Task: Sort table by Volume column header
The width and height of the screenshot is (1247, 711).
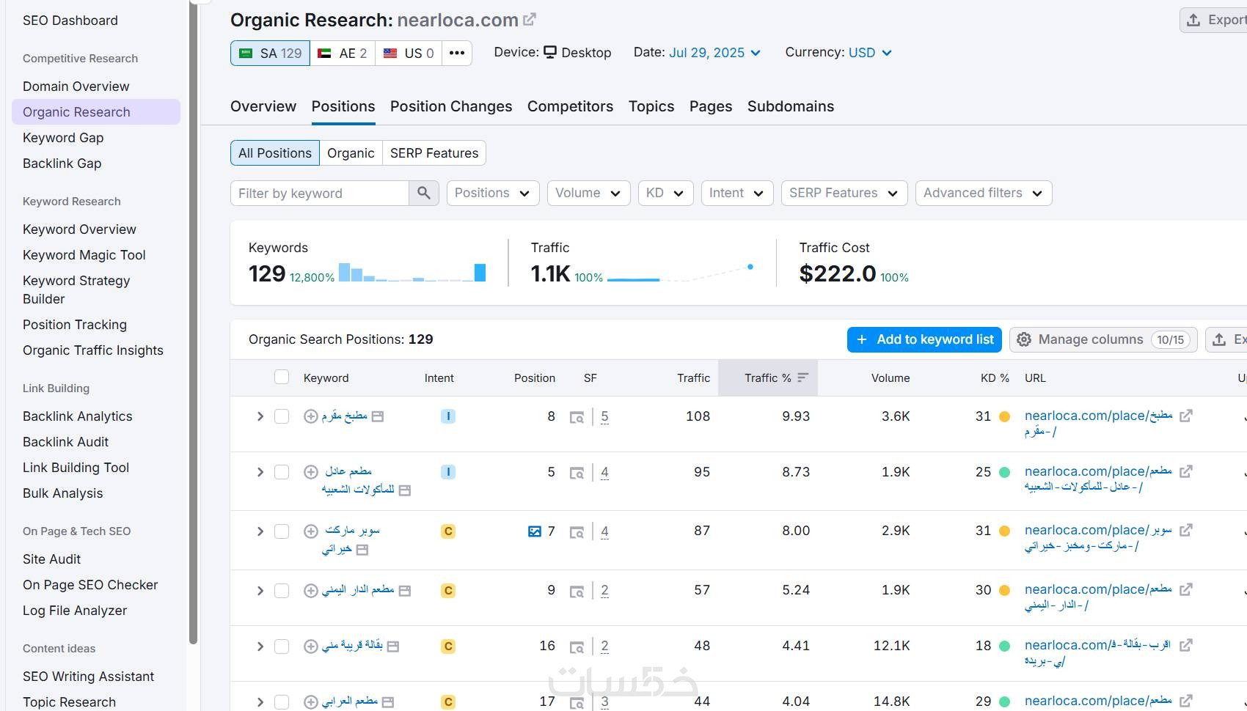Action: (x=891, y=378)
